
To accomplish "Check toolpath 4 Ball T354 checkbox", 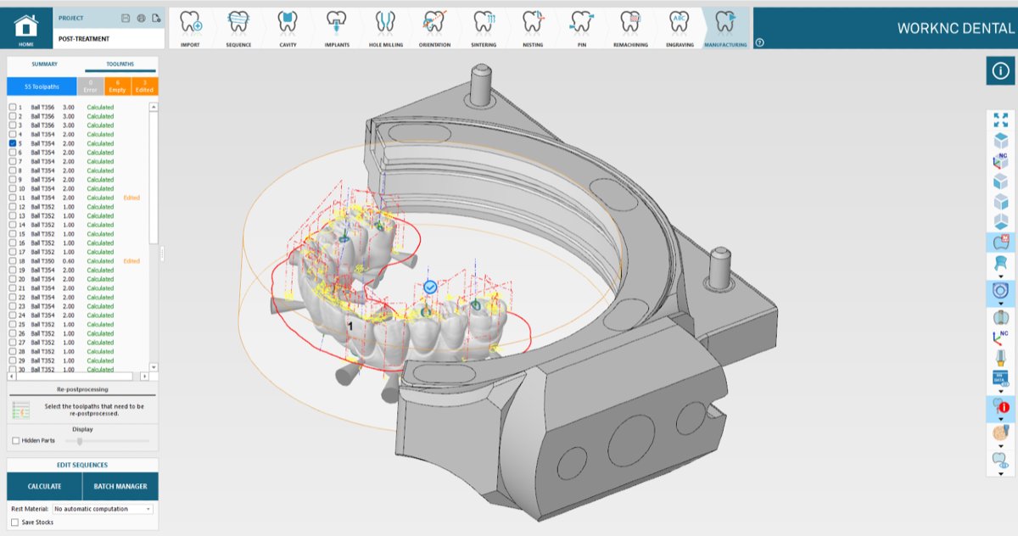I will coord(12,134).
